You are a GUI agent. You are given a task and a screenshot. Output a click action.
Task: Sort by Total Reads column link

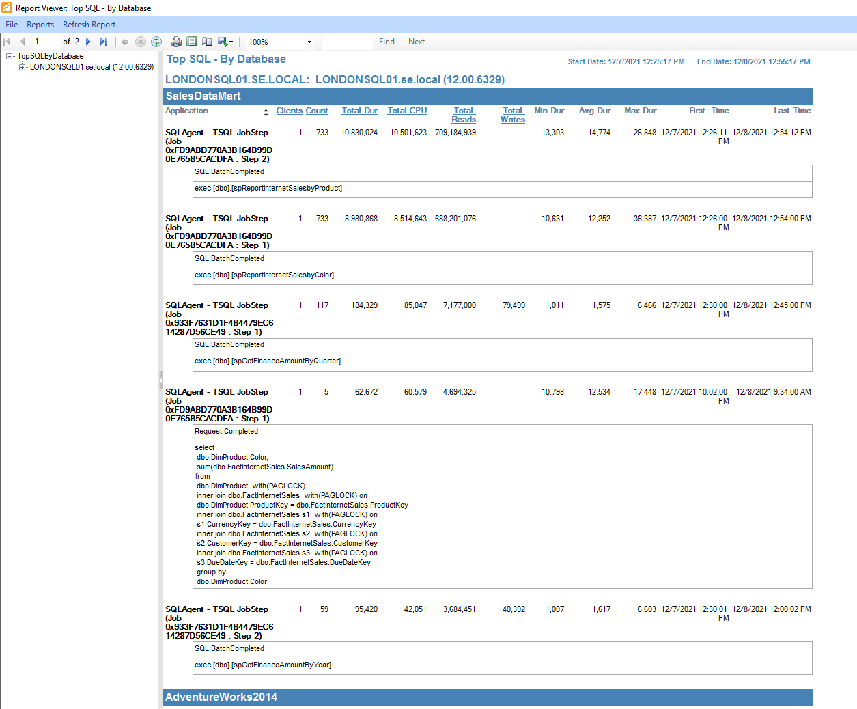click(x=464, y=115)
